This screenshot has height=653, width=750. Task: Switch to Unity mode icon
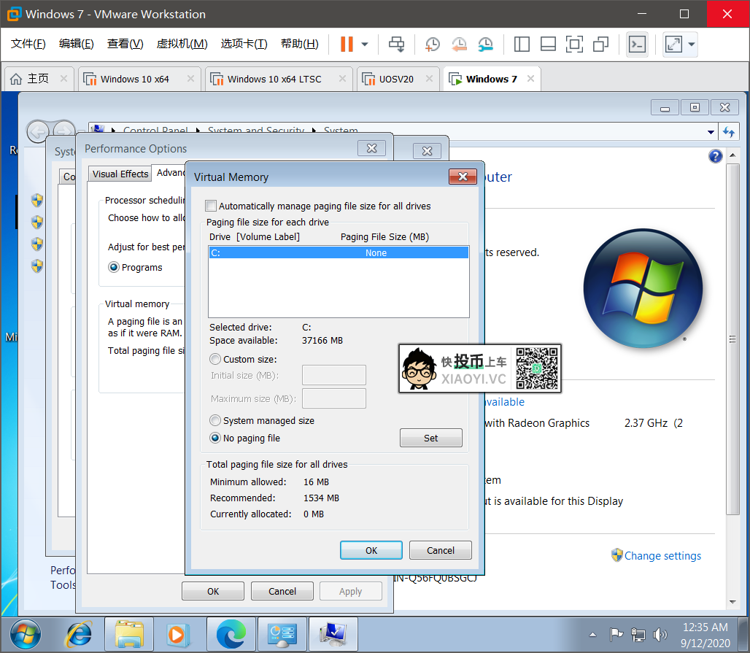point(600,44)
